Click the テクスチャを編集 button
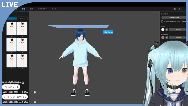Viewport: 188px width, 106px height. tap(174, 18)
